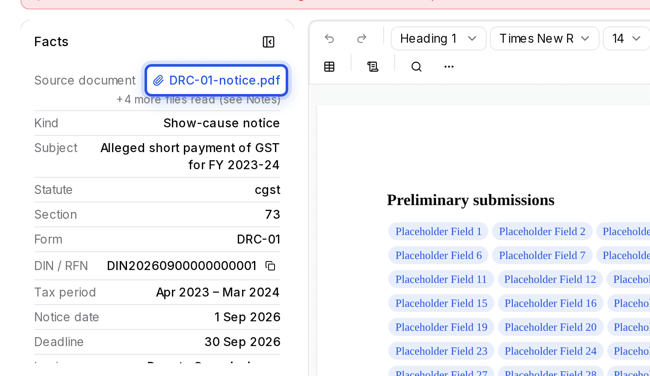Click the cgst statute value
This screenshot has width=650, height=376.
click(x=267, y=190)
